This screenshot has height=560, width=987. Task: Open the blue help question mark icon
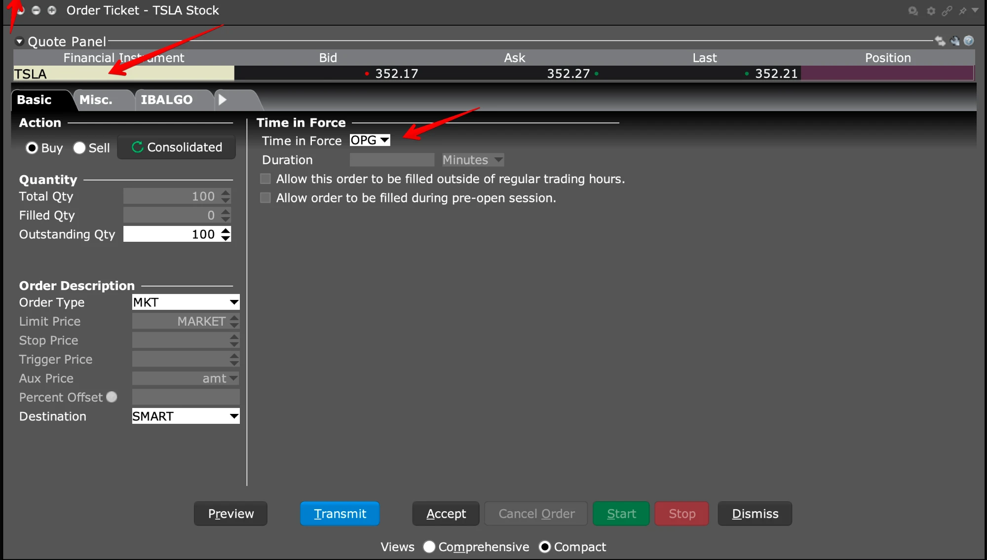[969, 41]
